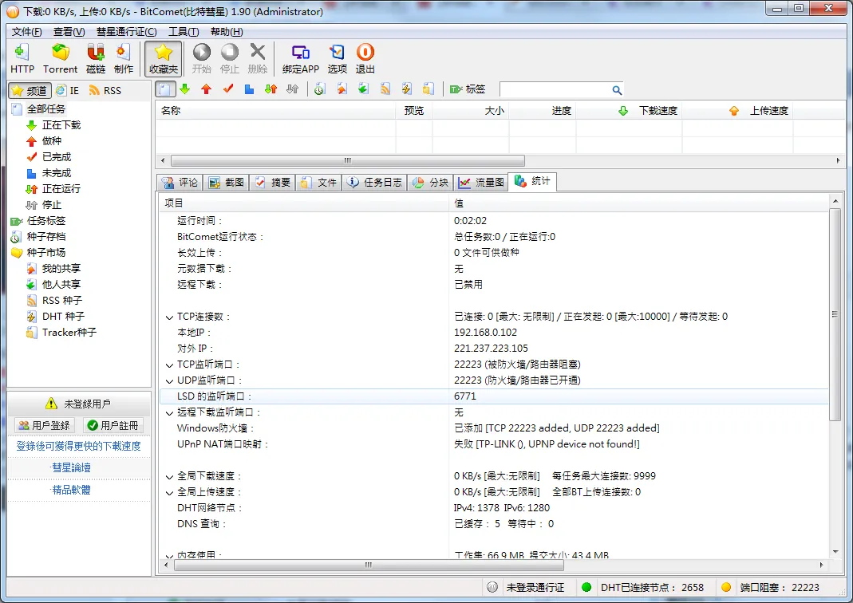Click the 退出 exit toolbar icon
Screen dimensions: 853x603
pyautogui.click(x=365, y=53)
